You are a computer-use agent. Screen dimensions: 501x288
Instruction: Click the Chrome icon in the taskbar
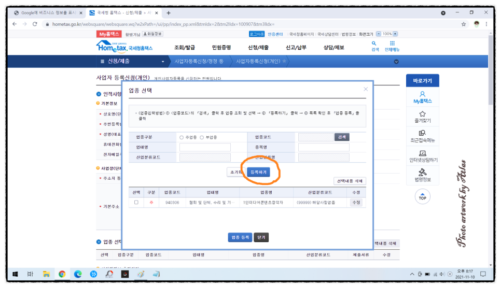62,274
